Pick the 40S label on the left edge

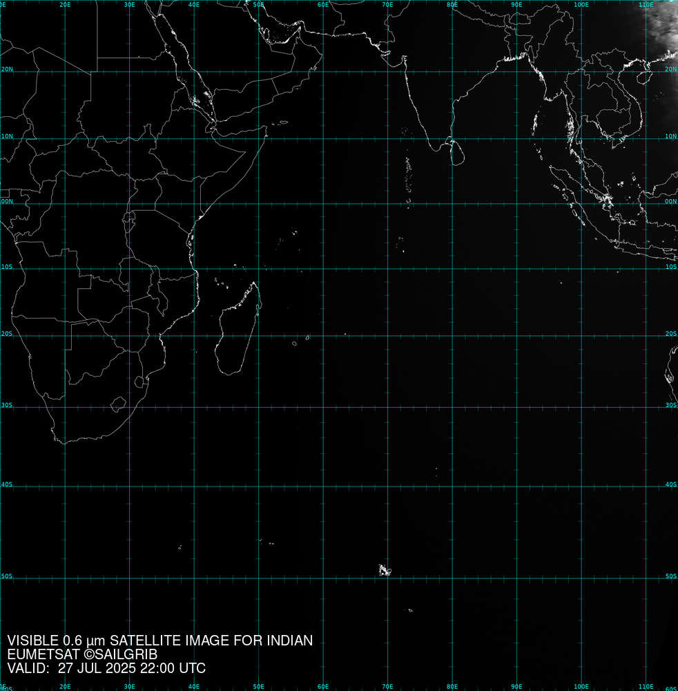[x=7, y=485]
